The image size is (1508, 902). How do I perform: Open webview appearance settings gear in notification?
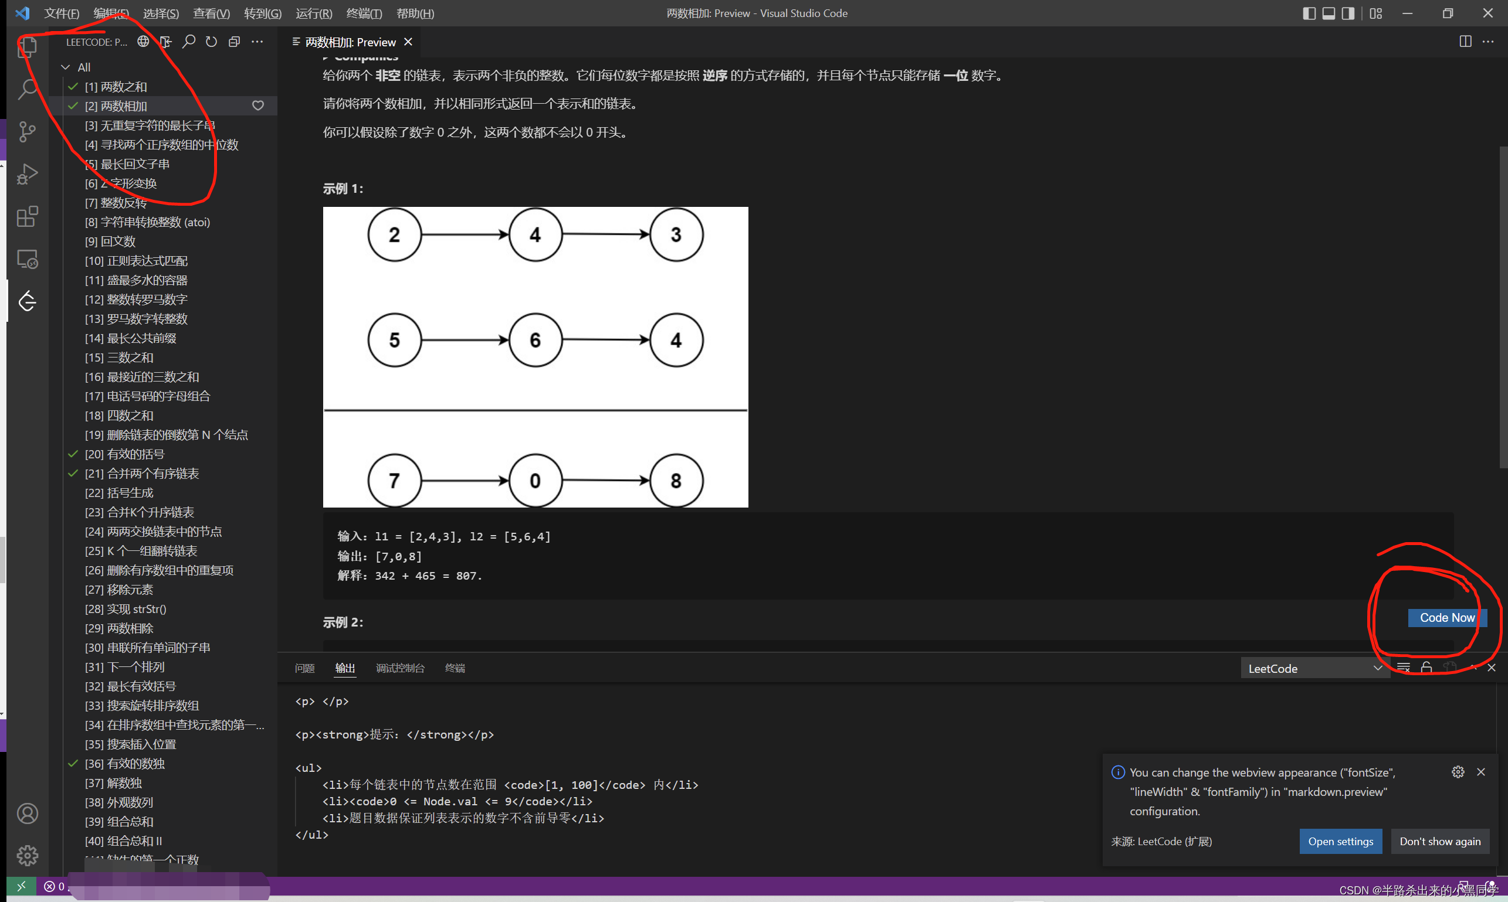pos(1458,772)
